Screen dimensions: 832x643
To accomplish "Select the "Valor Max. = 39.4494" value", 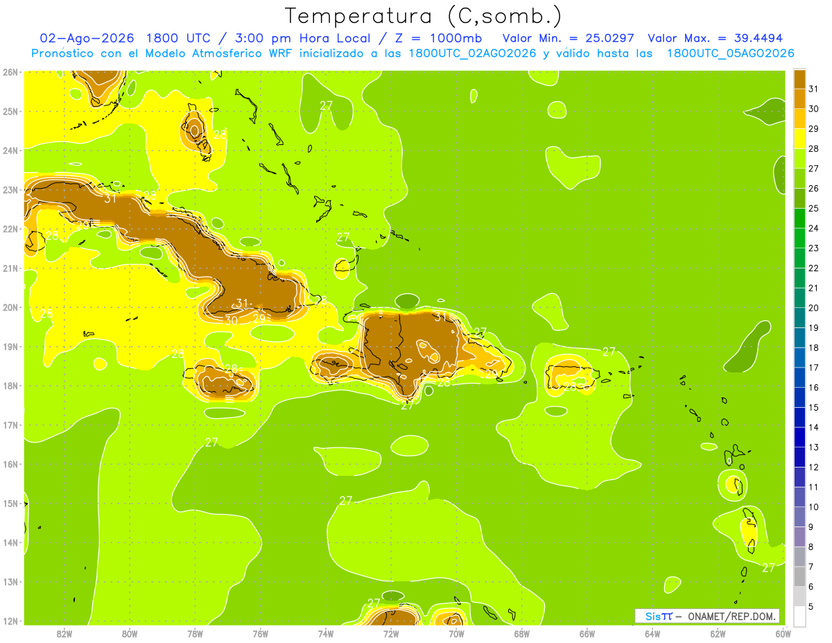I will point(715,38).
